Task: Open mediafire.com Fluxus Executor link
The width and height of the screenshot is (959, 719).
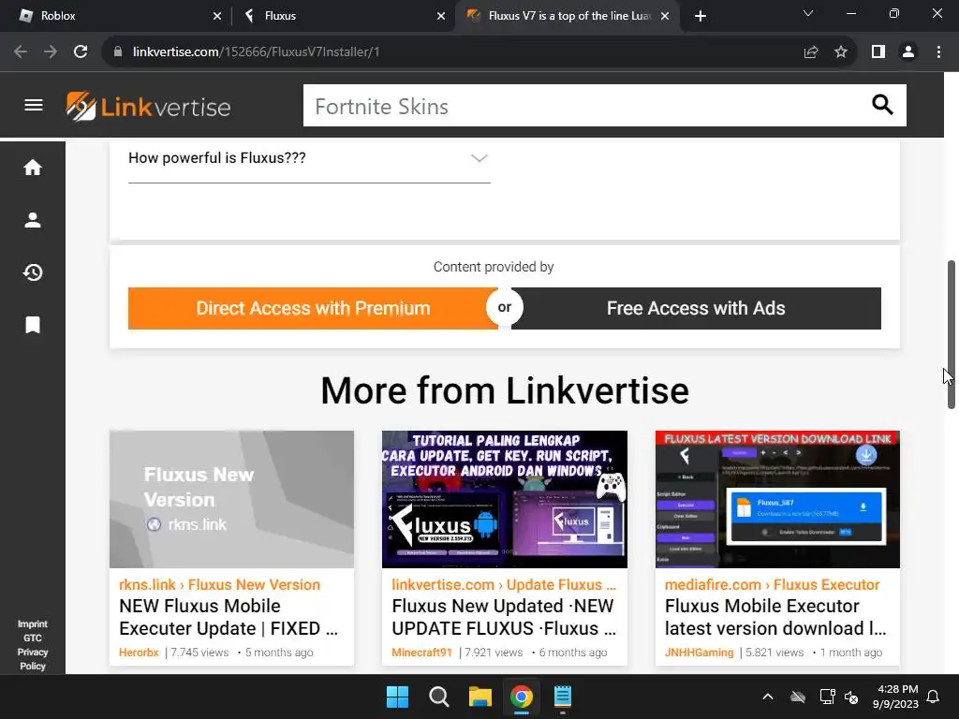Action: [772, 584]
